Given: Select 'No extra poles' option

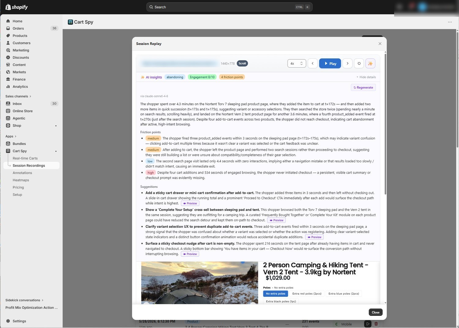Looking at the screenshot, I should 275,294.
